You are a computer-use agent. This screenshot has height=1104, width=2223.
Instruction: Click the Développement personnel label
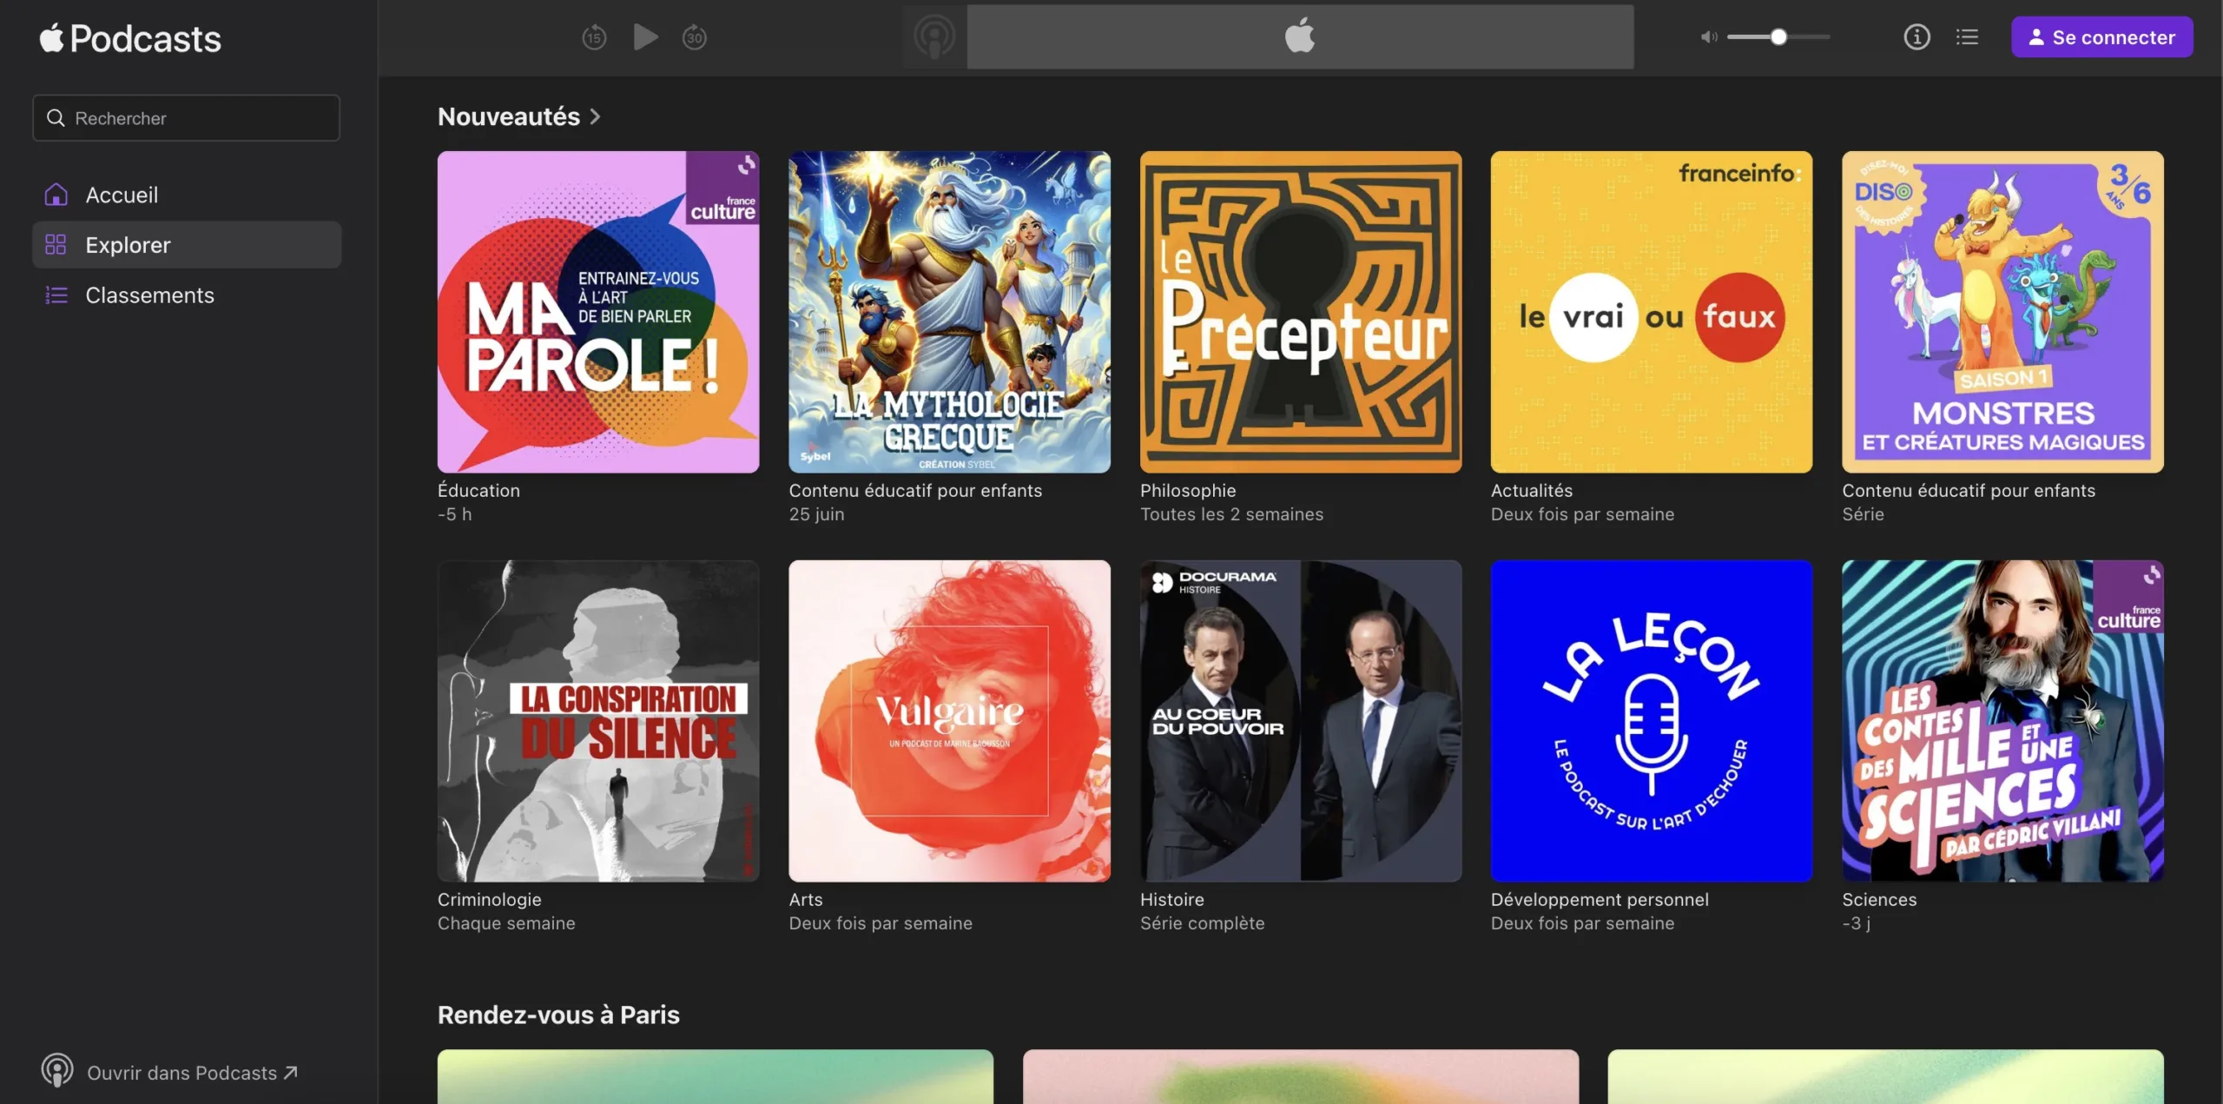point(1600,900)
